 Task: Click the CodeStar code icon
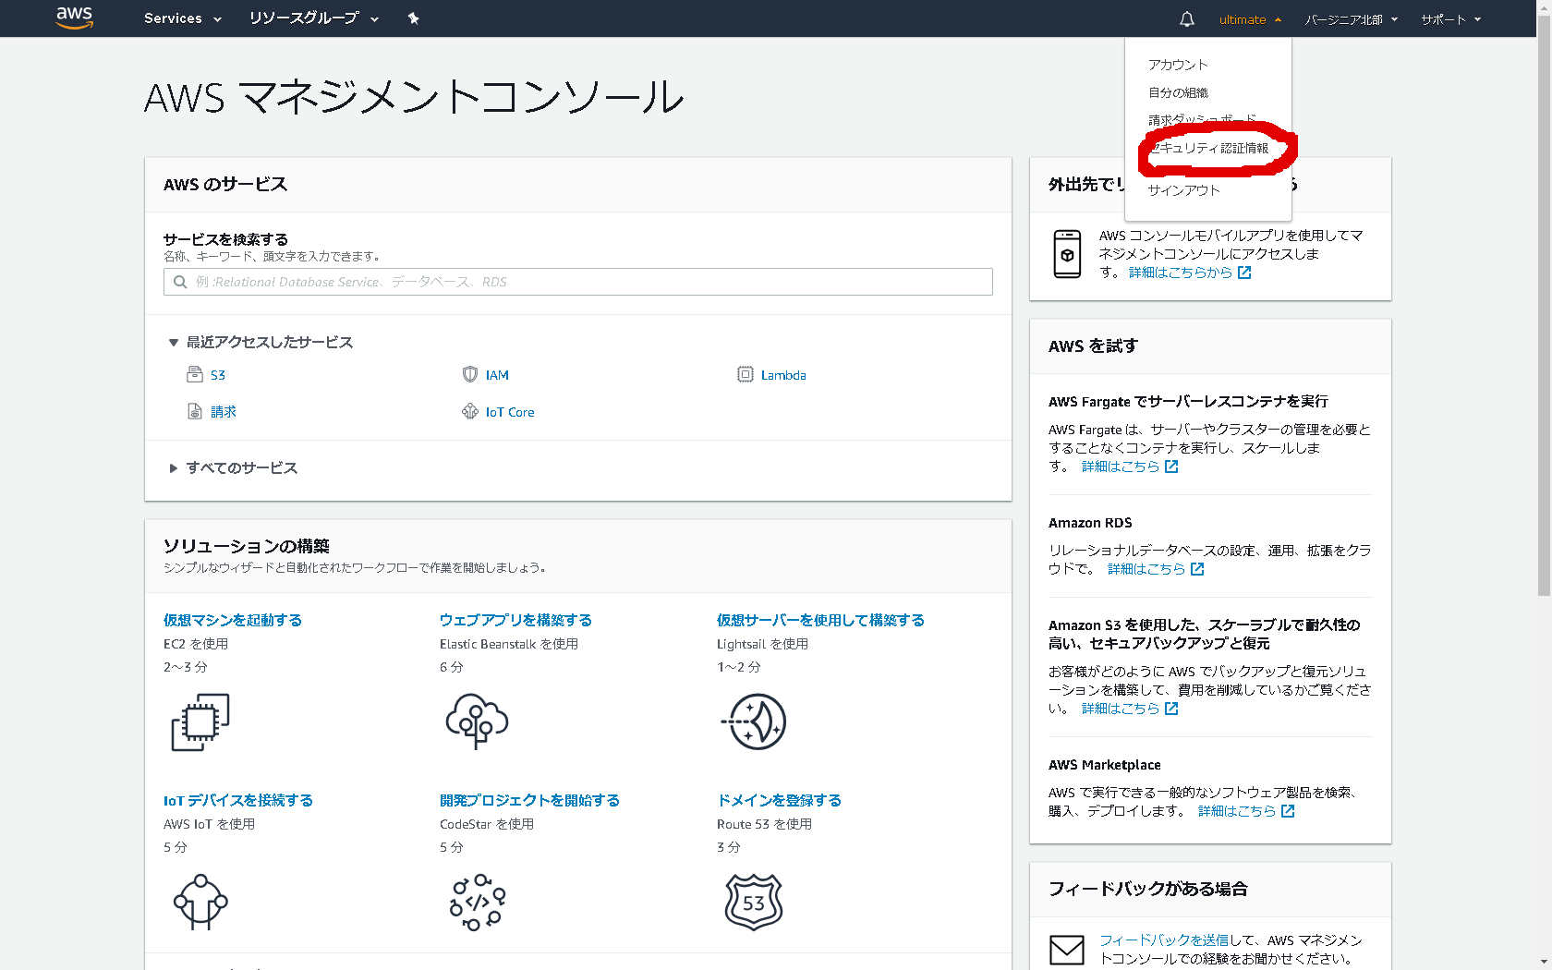[477, 902]
